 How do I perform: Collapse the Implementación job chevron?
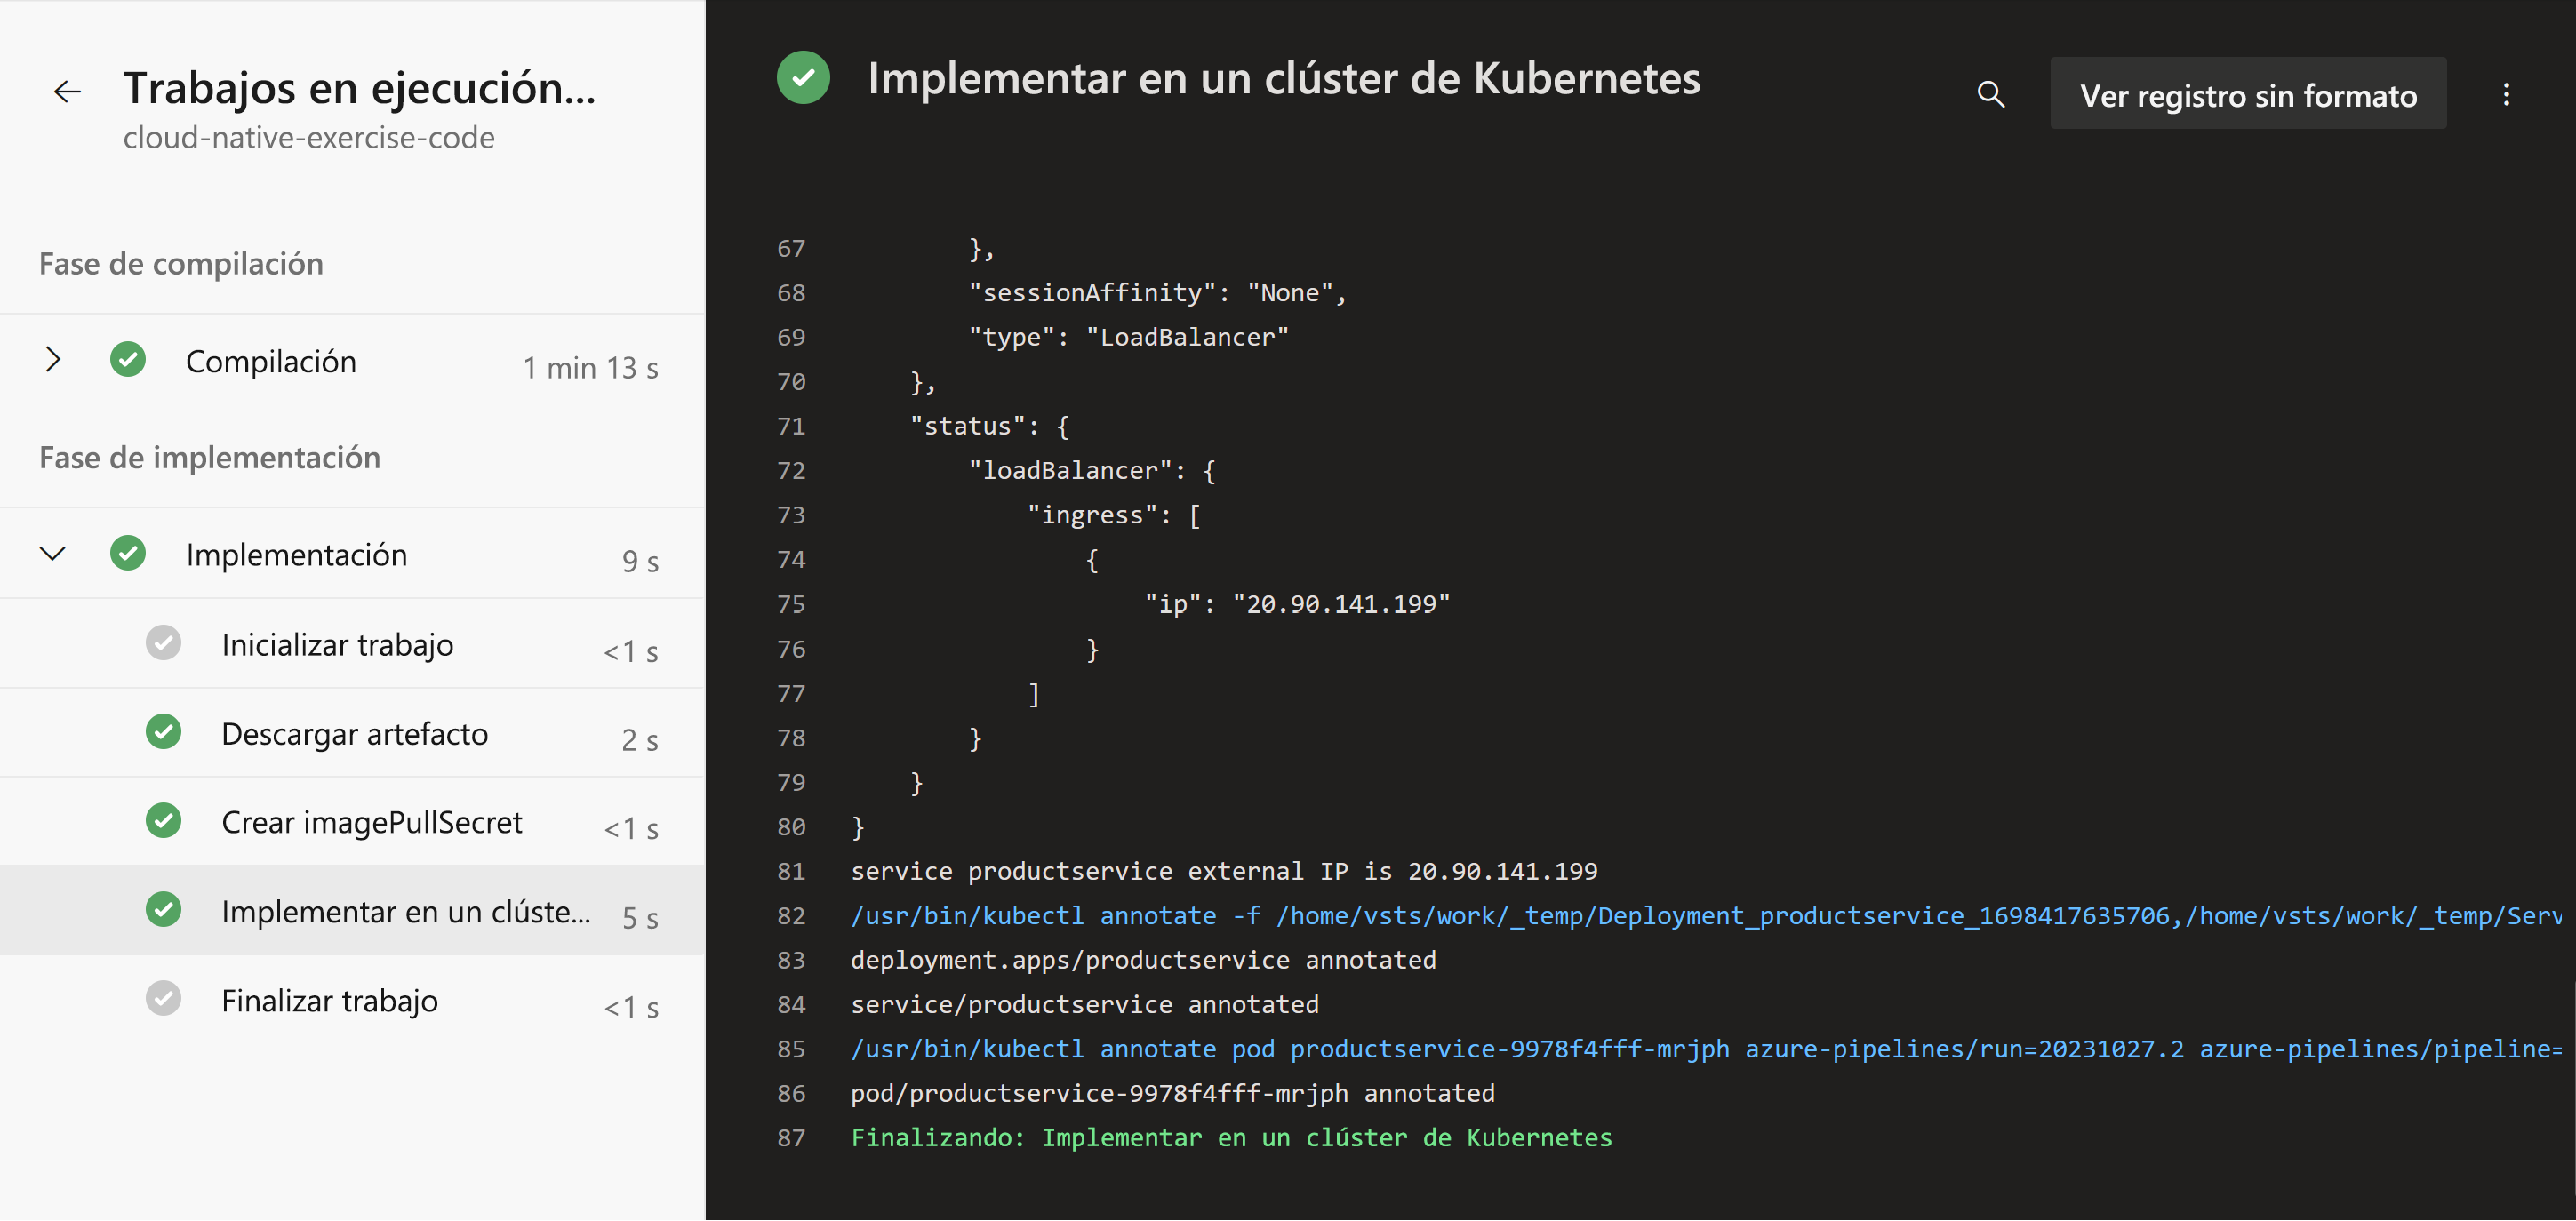click(x=53, y=554)
